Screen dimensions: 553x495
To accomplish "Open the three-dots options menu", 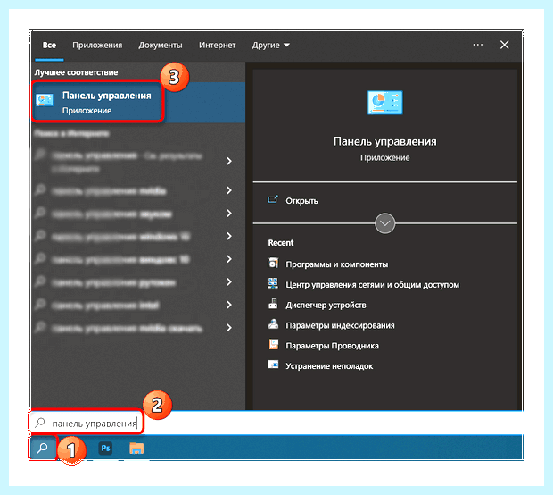I will [478, 45].
